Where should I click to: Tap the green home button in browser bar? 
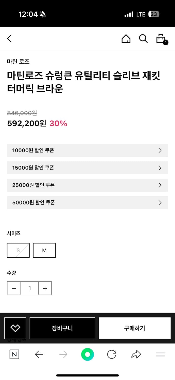point(87,354)
